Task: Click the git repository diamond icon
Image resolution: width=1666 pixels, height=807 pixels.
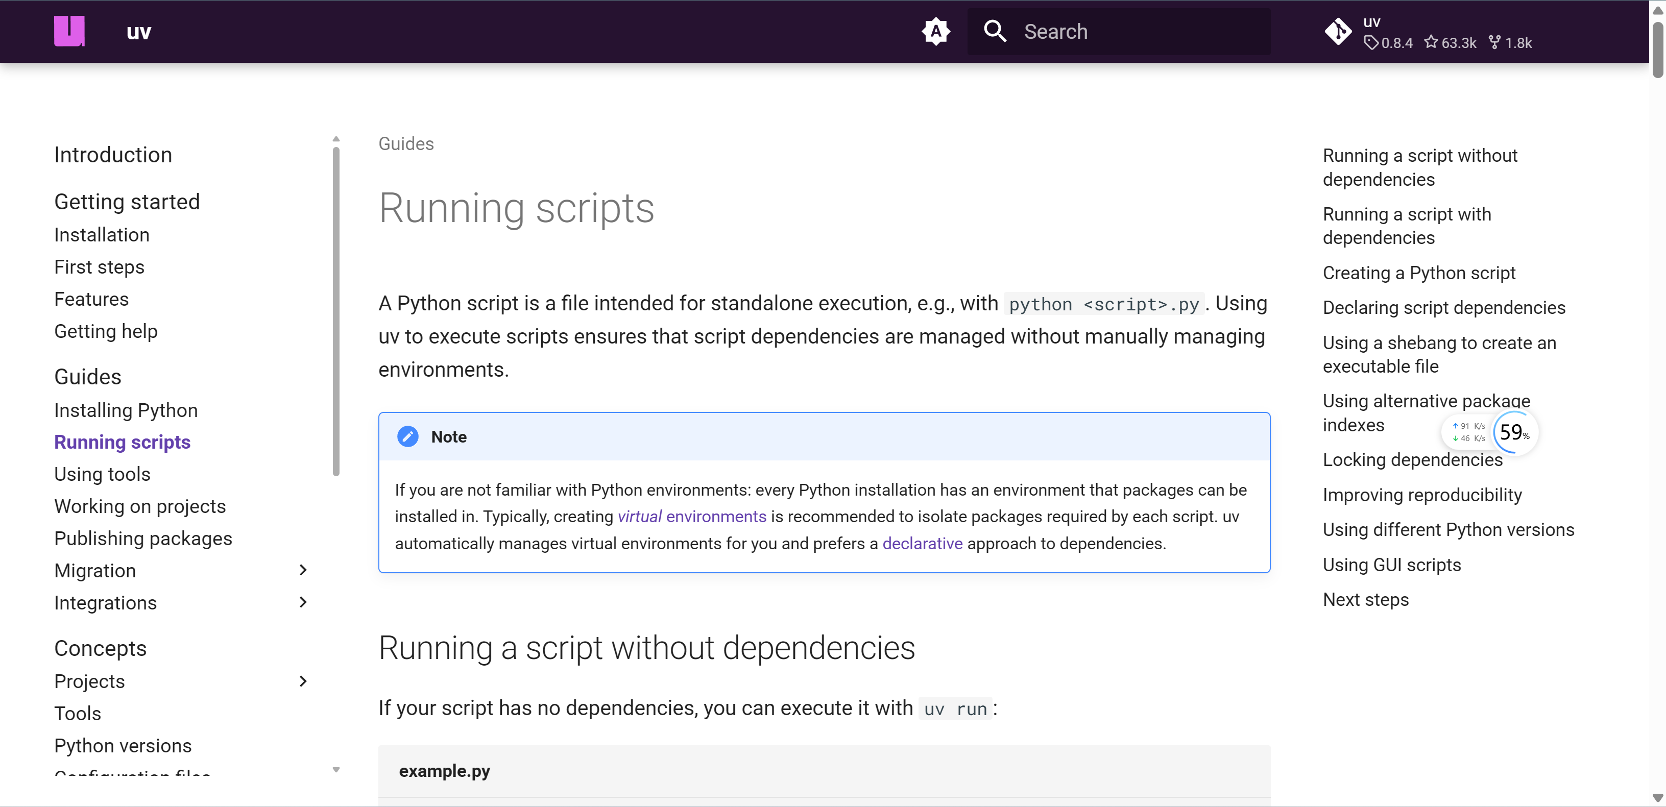Action: pos(1338,31)
